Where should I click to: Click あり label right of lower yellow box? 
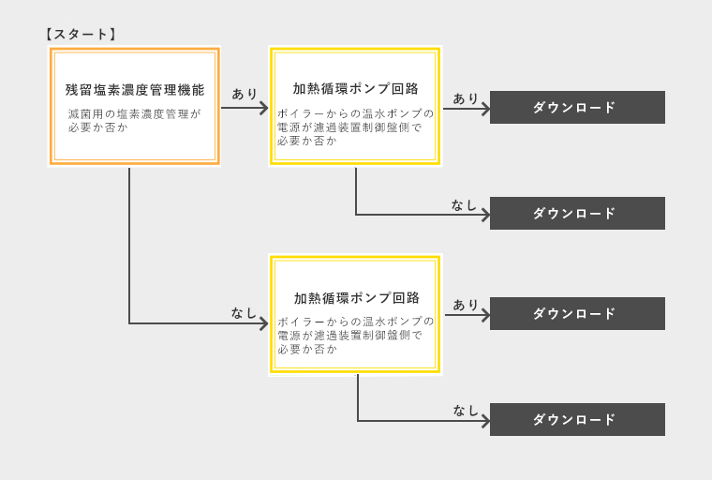pos(466,305)
